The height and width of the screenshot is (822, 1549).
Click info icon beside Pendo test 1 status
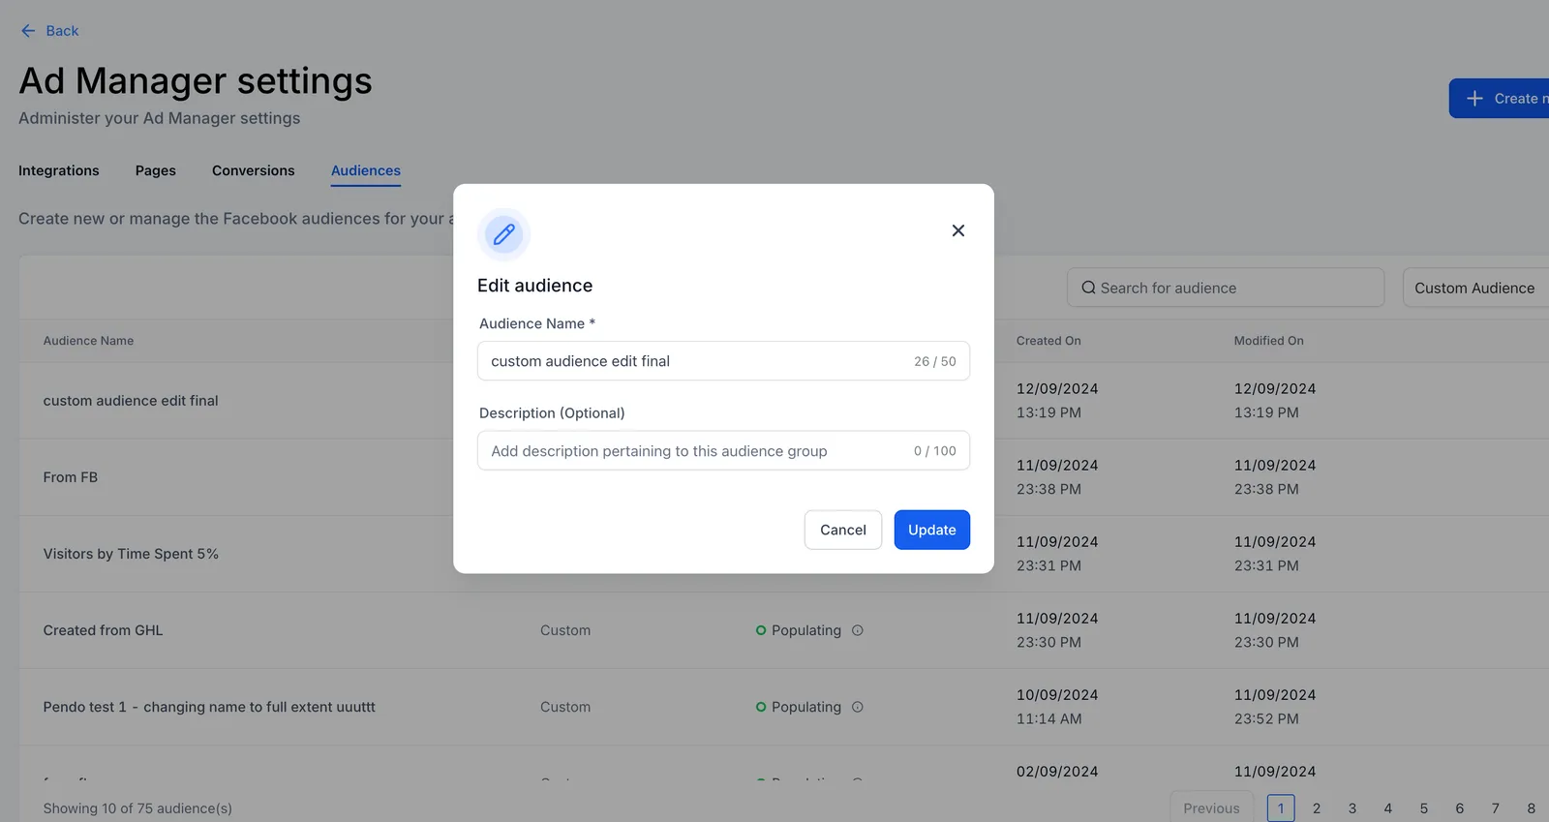857,707
